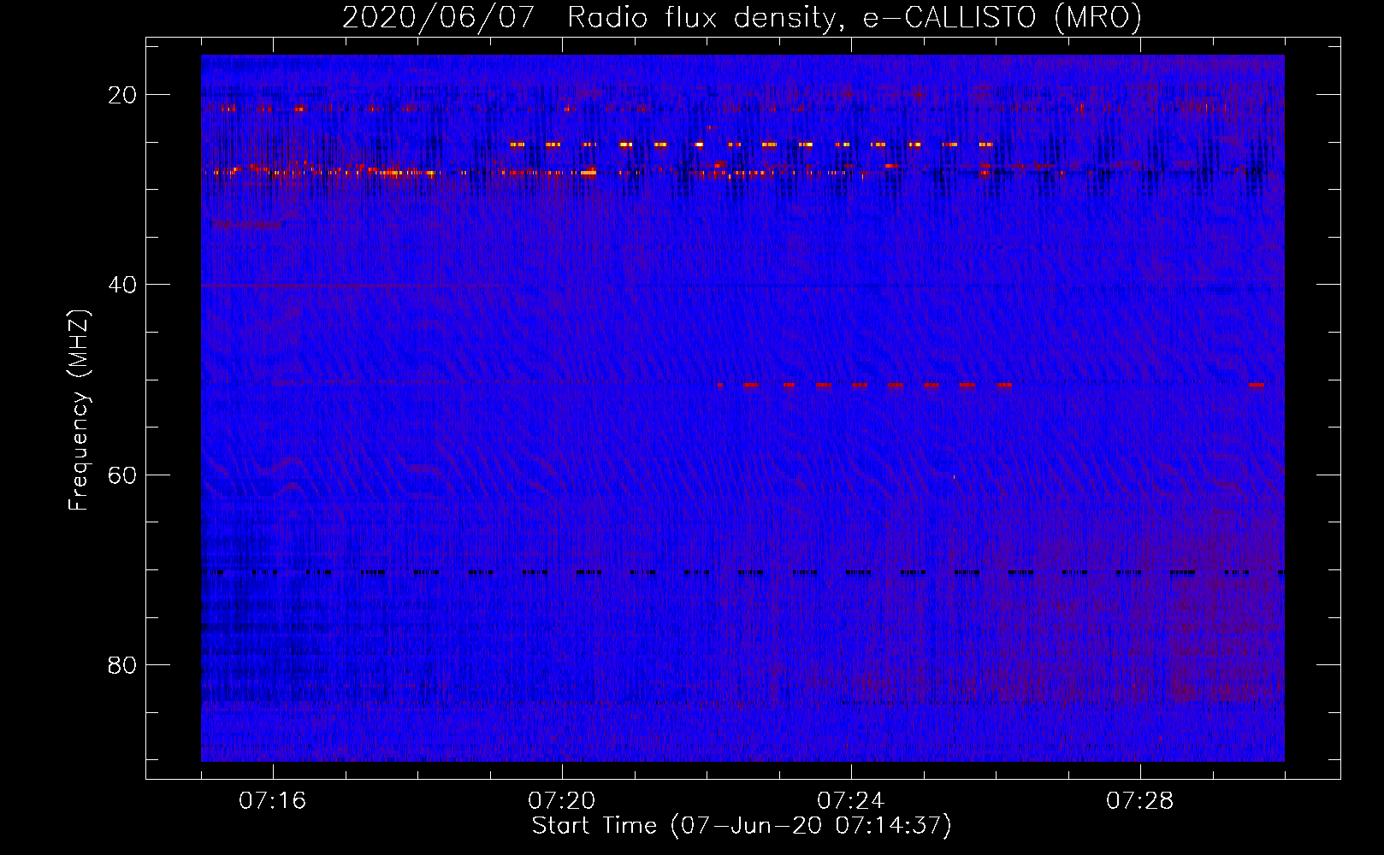Click the 'Frequency (MHZ)' y-axis label
Viewport: 1384px width, 855px height.
point(79,410)
